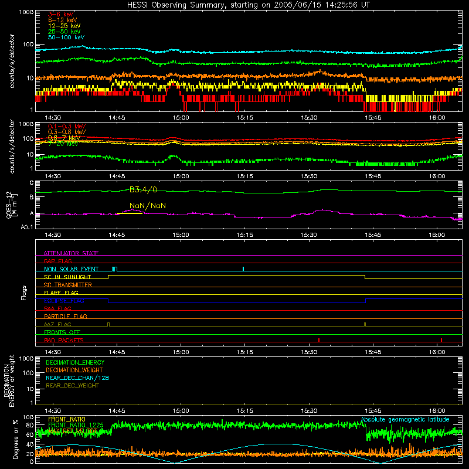469x469 pixels.
Task: Click the BAD_PACKETS red spike near 16:00
Action: pyautogui.click(x=441, y=340)
